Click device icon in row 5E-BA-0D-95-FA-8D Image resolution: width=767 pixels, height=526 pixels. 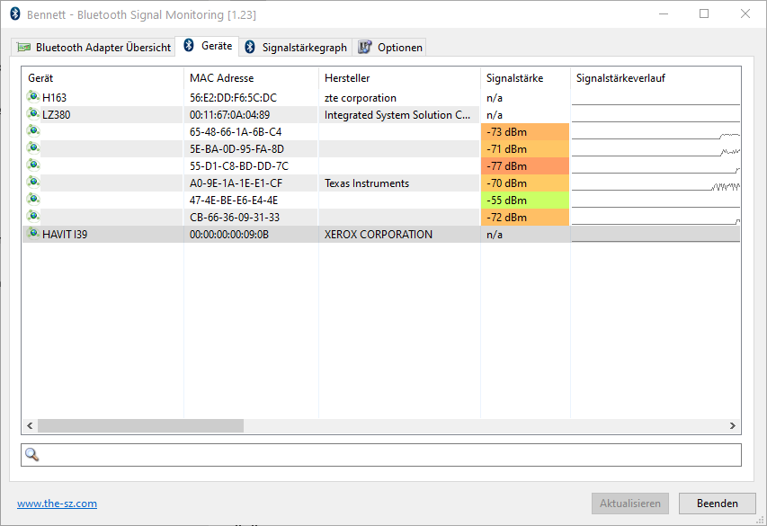pos(32,147)
